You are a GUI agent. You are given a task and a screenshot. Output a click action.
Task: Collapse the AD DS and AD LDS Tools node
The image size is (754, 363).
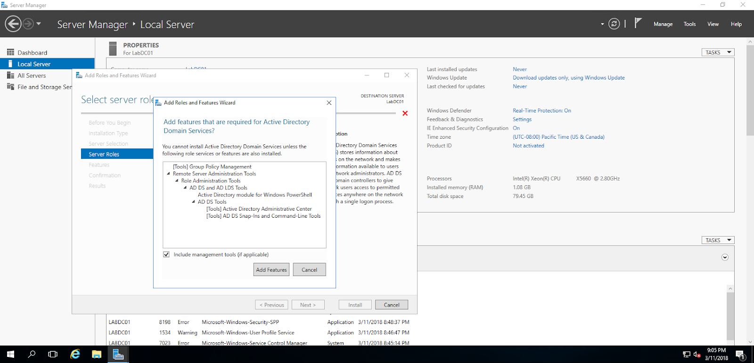click(185, 188)
